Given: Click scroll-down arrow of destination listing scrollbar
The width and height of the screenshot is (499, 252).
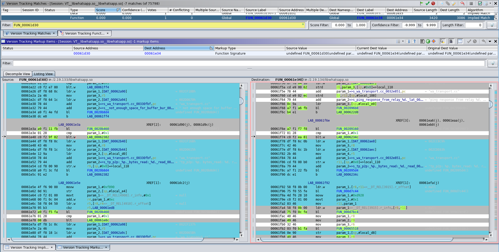Looking at the screenshot, I should tap(491, 235).
